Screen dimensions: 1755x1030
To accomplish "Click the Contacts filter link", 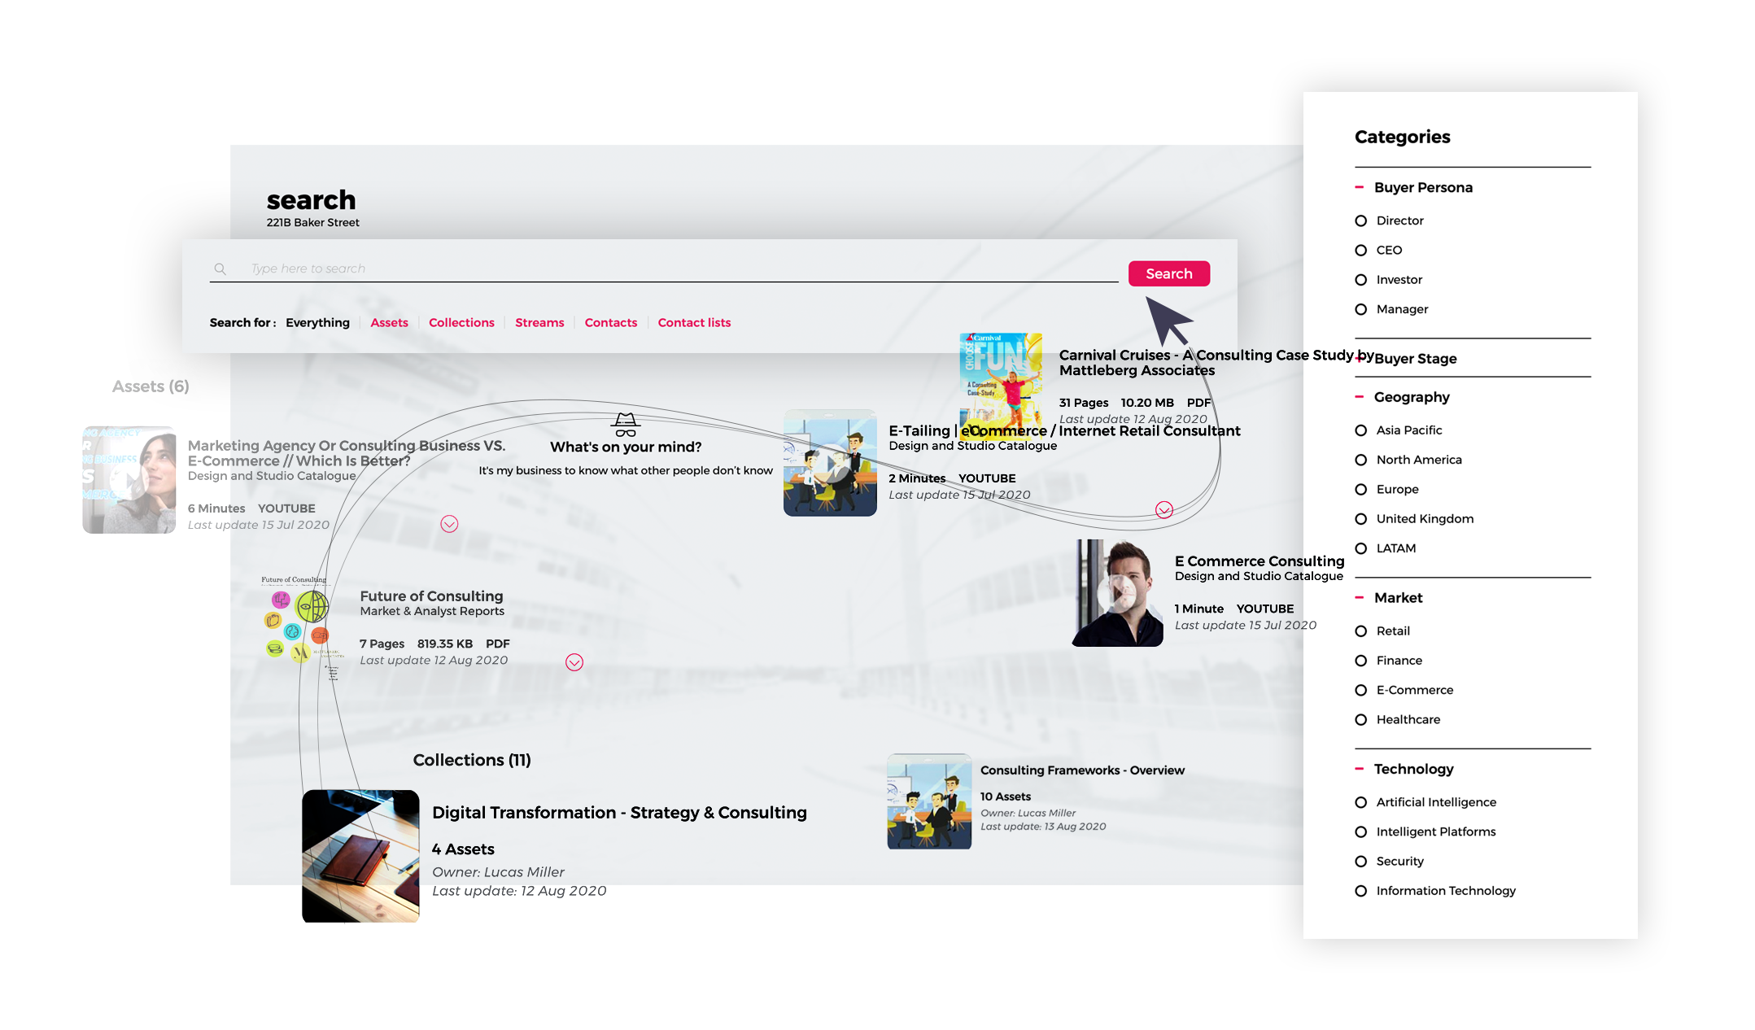I will 610,322.
